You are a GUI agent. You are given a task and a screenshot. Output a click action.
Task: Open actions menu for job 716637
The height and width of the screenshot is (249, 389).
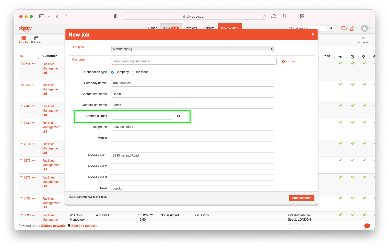[34, 198]
